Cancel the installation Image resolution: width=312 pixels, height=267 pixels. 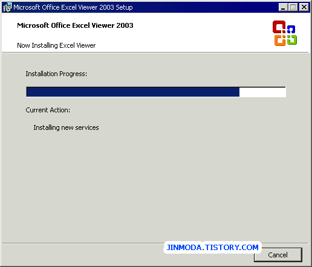[278, 255]
